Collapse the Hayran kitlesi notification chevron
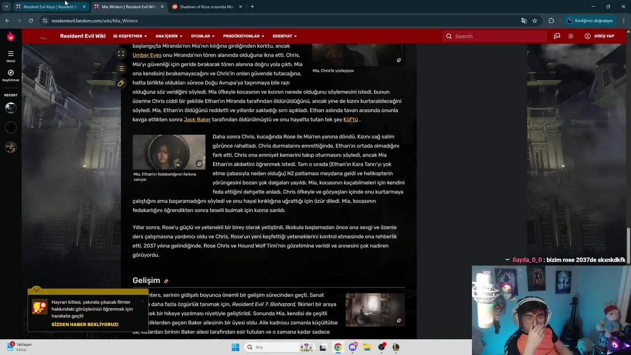The width and height of the screenshot is (631, 355). pos(36,290)
